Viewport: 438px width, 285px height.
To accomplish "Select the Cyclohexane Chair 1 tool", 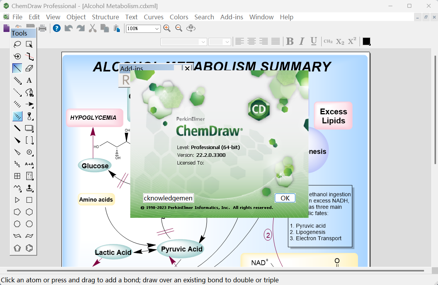I will [17, 236].
